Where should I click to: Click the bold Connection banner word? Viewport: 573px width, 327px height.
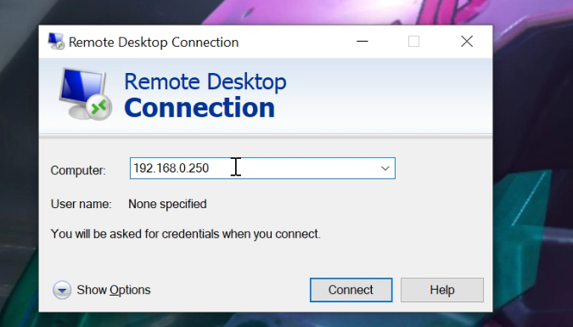tap(199, 108)
